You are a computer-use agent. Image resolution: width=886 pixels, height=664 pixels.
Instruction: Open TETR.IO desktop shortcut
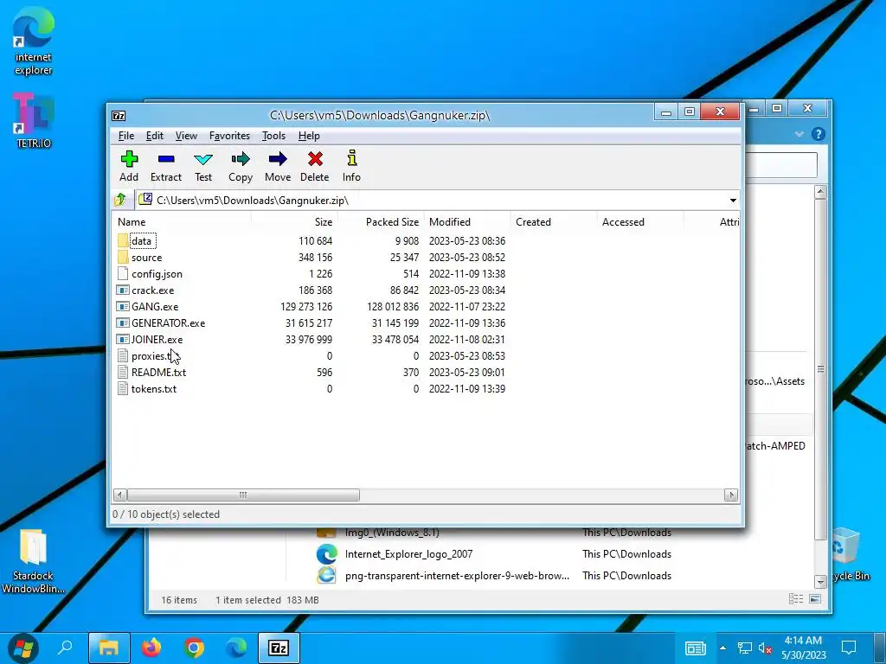[x=34, y=120]
